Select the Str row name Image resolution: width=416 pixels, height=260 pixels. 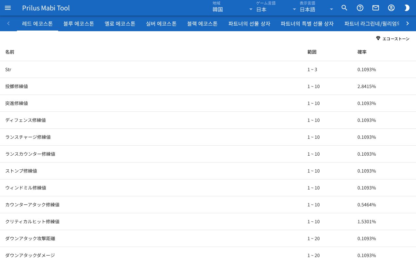8,70
